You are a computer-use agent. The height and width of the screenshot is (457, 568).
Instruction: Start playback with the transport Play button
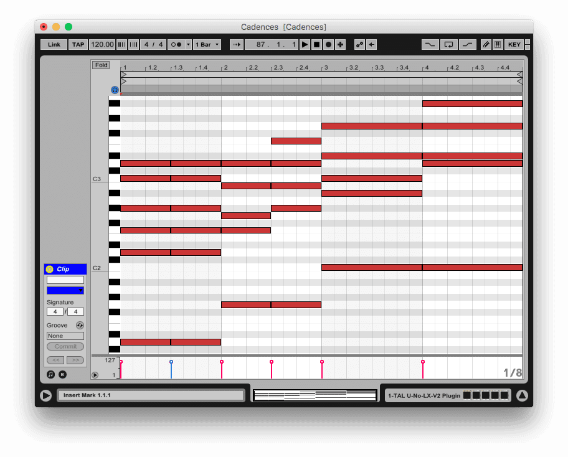305,45
